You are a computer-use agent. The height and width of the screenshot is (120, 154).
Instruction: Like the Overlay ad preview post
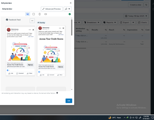42,75
